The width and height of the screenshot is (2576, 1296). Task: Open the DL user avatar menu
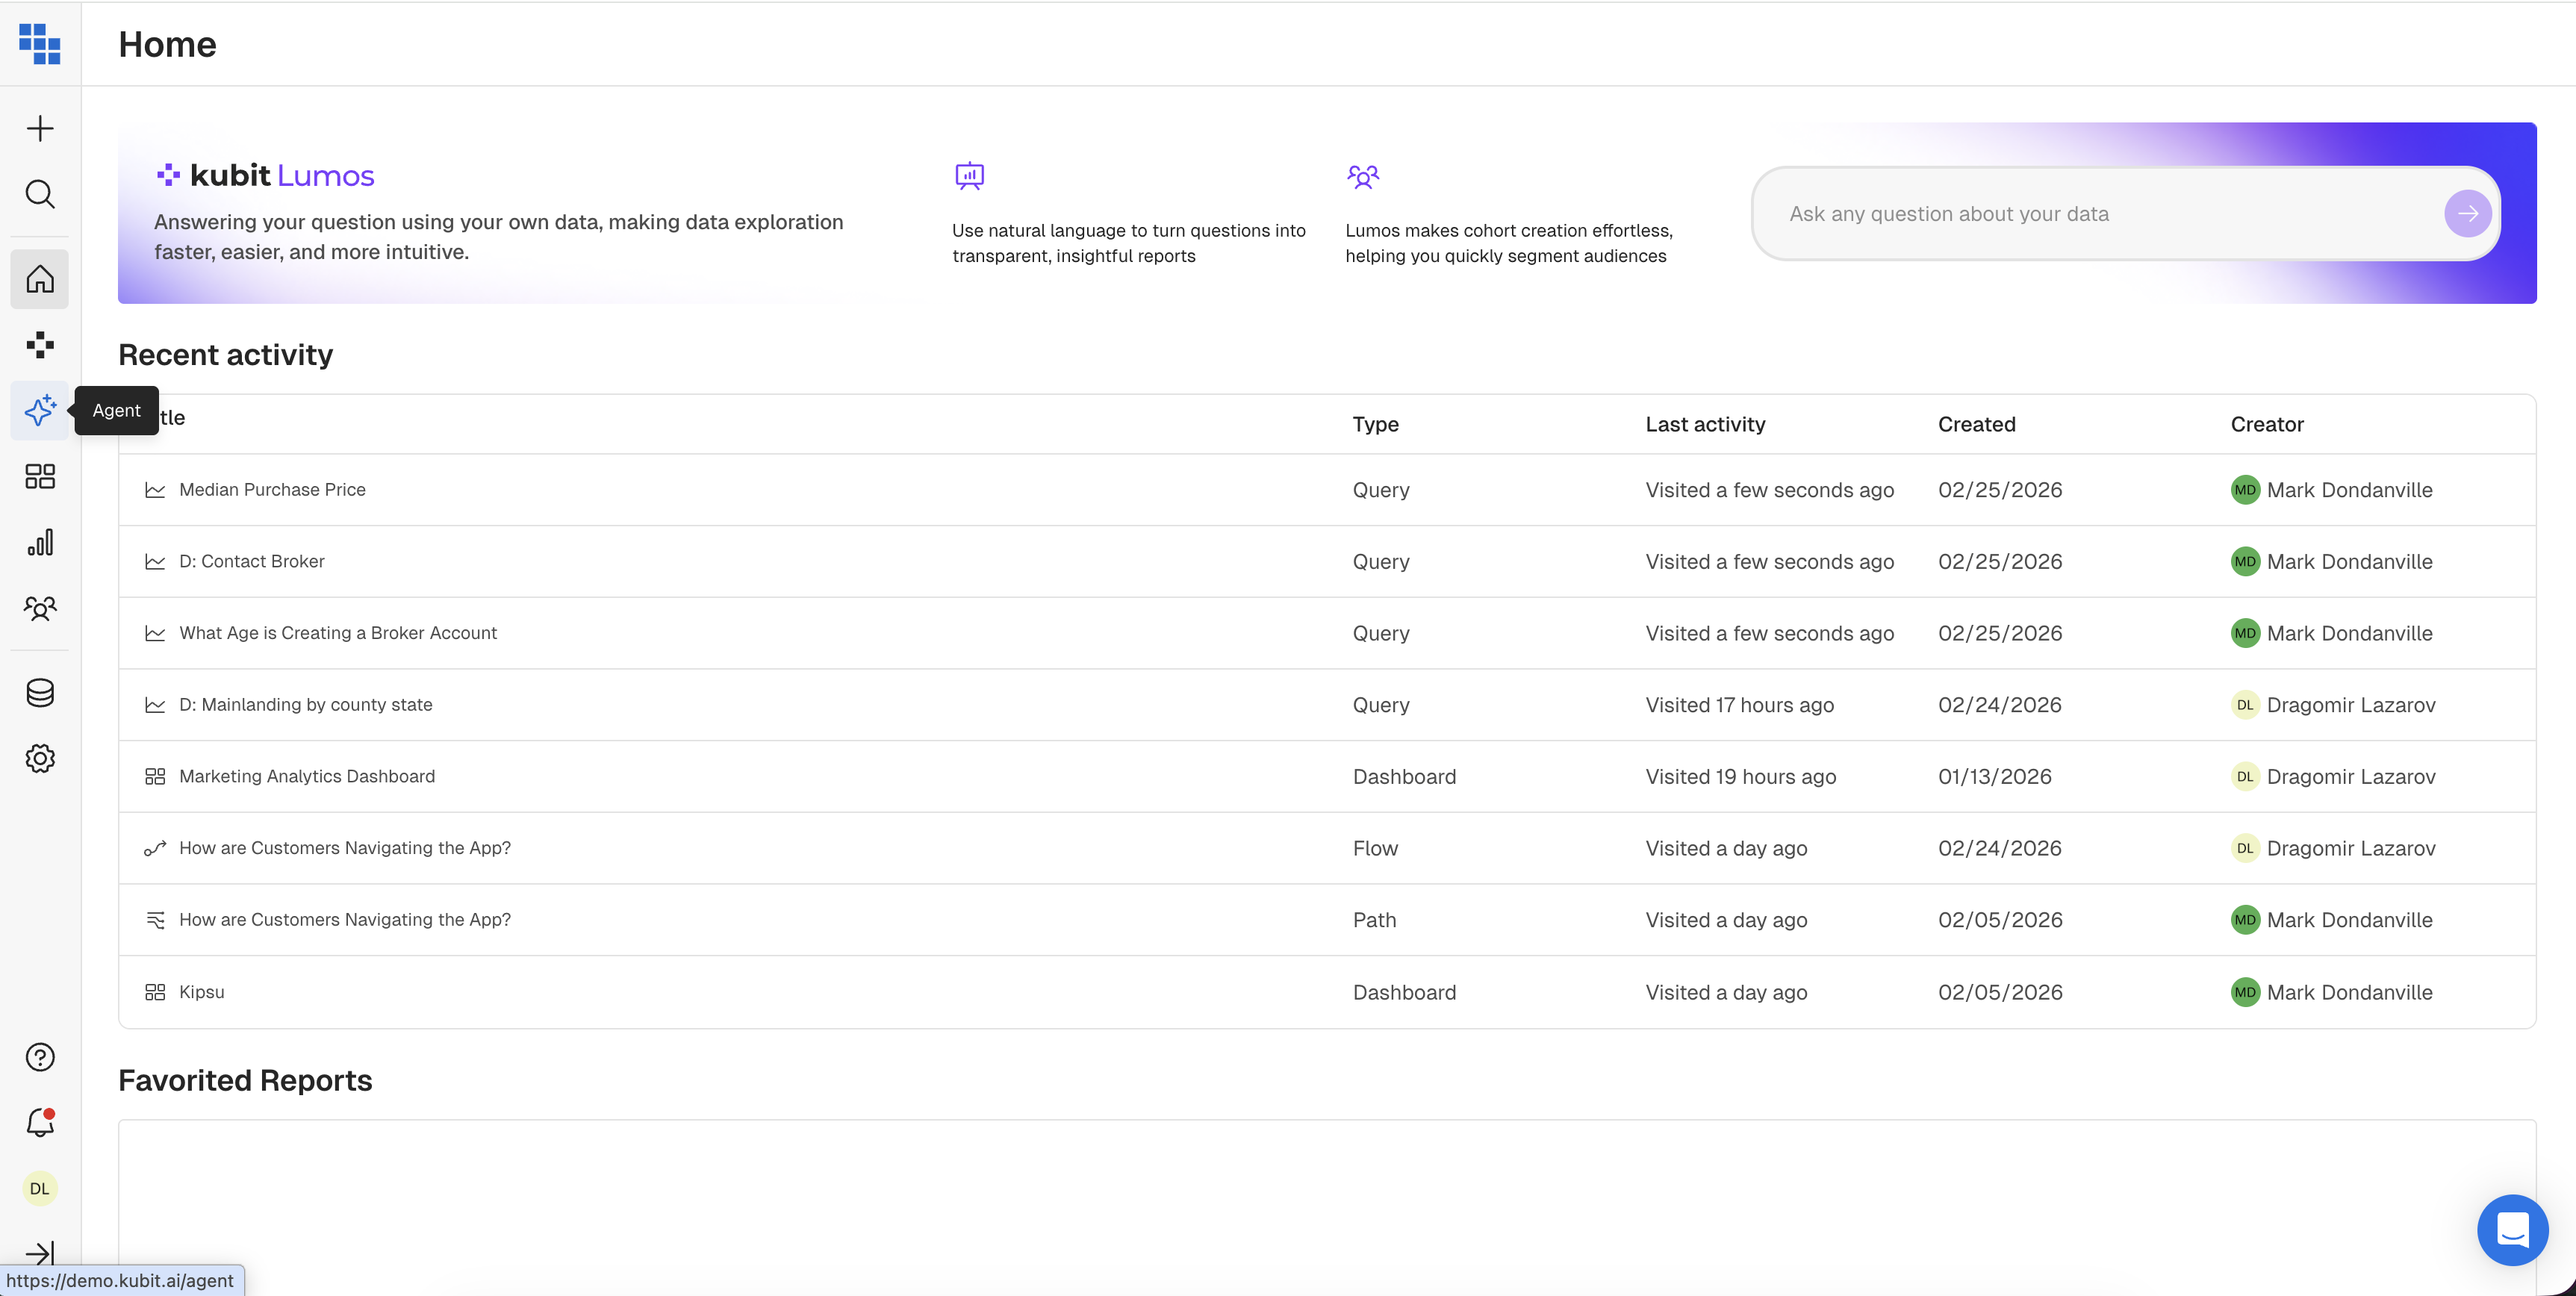pyautogui.click(x=40, y=1188)
